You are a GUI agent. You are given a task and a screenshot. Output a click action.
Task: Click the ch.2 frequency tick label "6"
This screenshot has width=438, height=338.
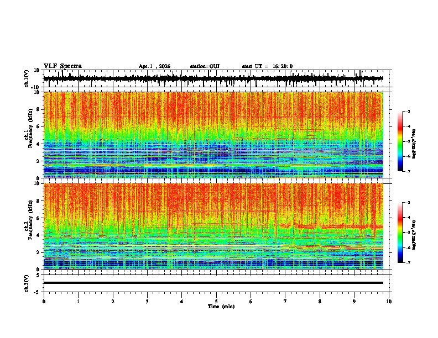point(38,218)
